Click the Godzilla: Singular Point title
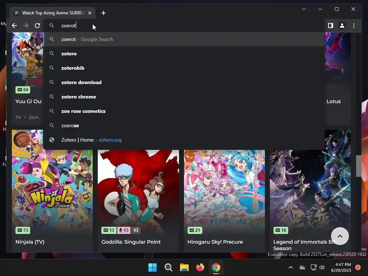Viewport: 368px width, 276px height. [131, 242]
